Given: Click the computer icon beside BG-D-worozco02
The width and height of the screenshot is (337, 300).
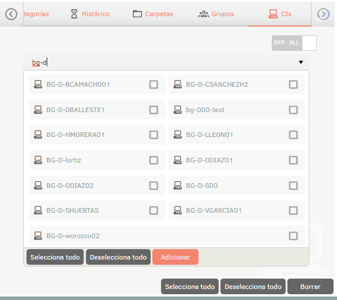Looking at the screenshot, I should (x=38, y=236).
